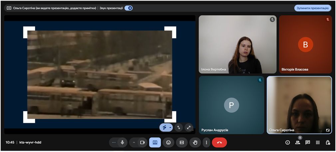This screenshot has width=336, height=152.
Task: Open the chat messages panel
Action: [308, 142]
